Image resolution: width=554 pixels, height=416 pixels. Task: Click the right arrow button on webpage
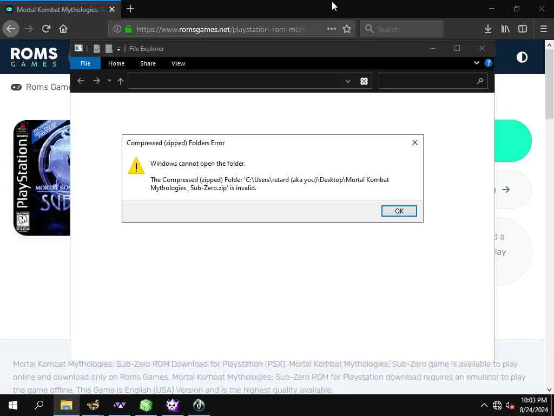[506, 190]
